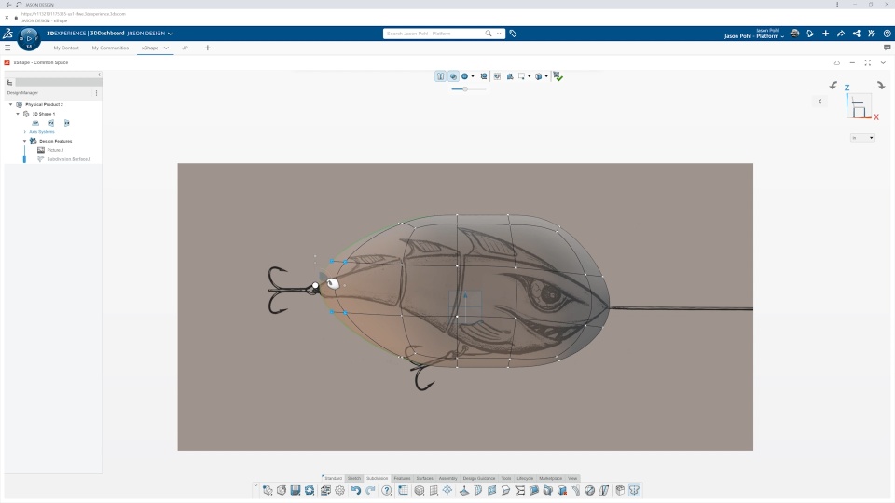Switch to the Features tab
The height and width of the screenshot is (503, 895).
(x=402, y=478)
